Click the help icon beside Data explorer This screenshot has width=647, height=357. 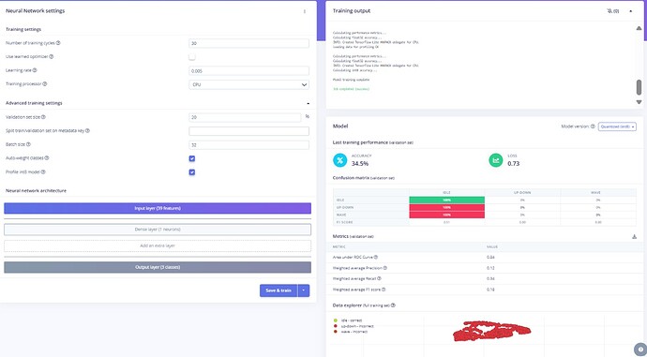[393, 305]
